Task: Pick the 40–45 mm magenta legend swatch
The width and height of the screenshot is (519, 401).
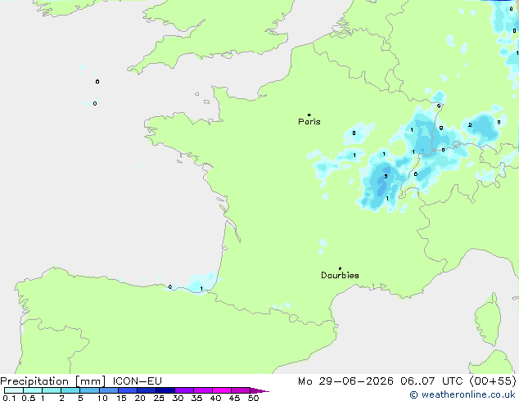Action: [x=222, y=390]
